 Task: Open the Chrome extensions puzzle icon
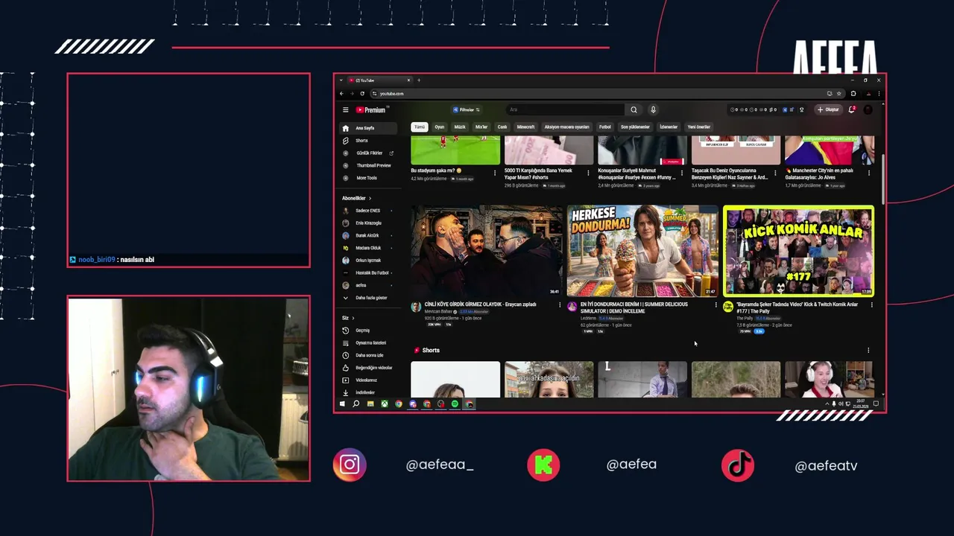pyautogui.click(x=853, y=94)
